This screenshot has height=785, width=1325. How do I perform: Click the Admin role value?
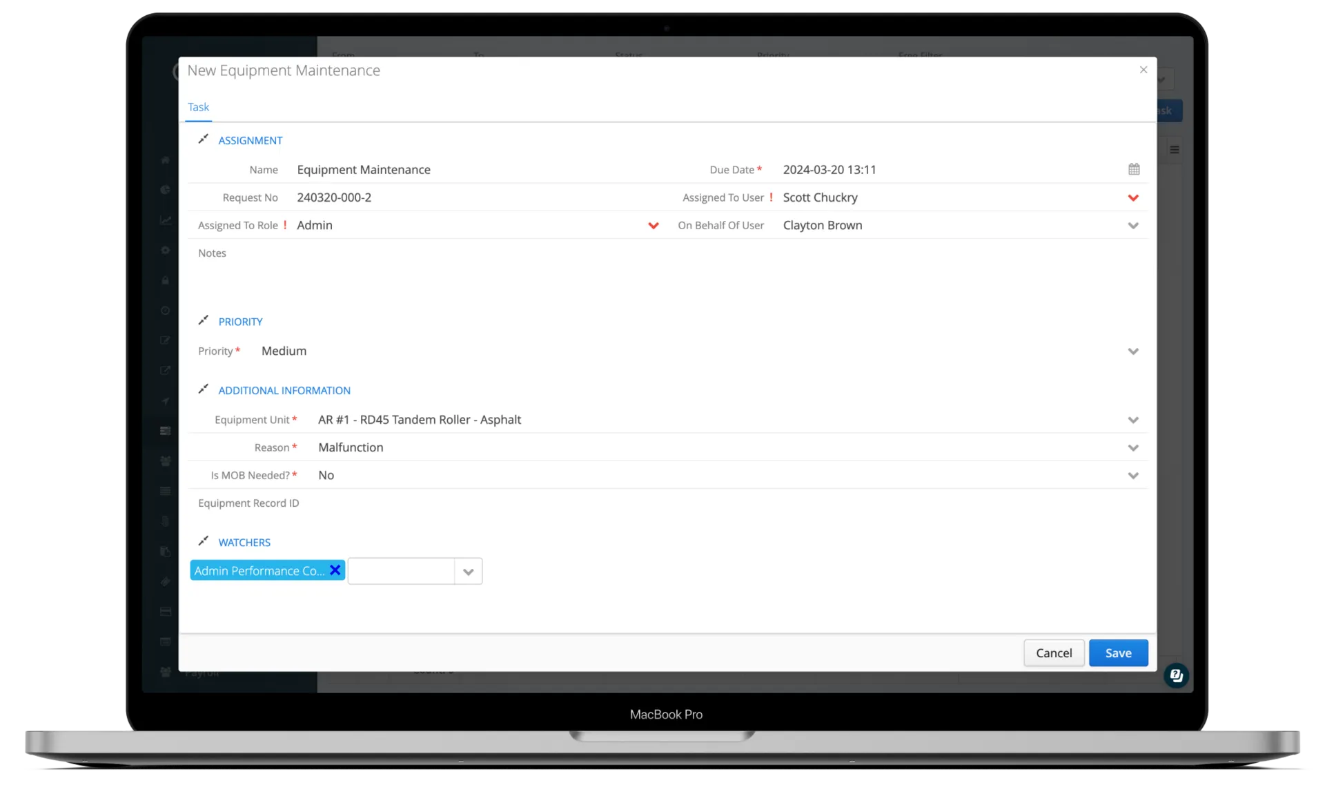315,225
